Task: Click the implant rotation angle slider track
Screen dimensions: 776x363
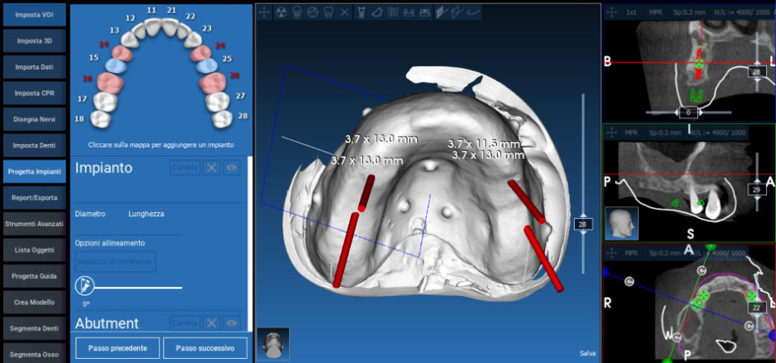Action: (138, 288)
